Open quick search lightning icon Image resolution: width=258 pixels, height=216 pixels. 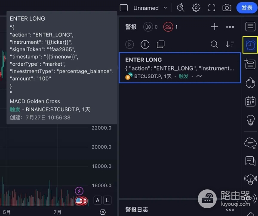[x=181, y=8]
